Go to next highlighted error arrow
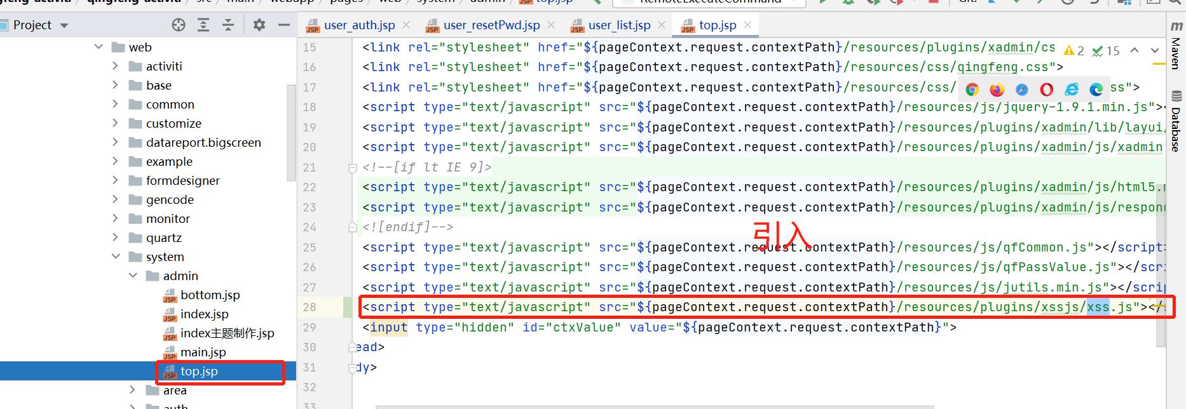 point(1155,50)
